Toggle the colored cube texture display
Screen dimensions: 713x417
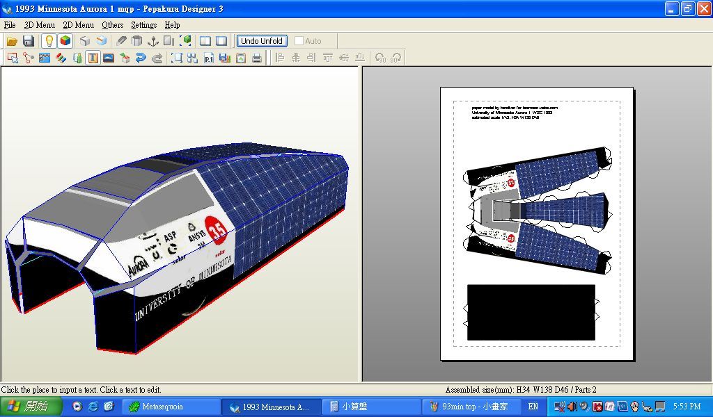tap(65, 41)
